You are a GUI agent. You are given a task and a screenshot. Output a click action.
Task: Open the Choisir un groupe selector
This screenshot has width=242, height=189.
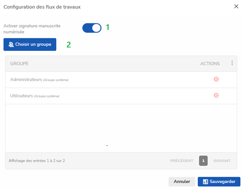tap(30, 44)
